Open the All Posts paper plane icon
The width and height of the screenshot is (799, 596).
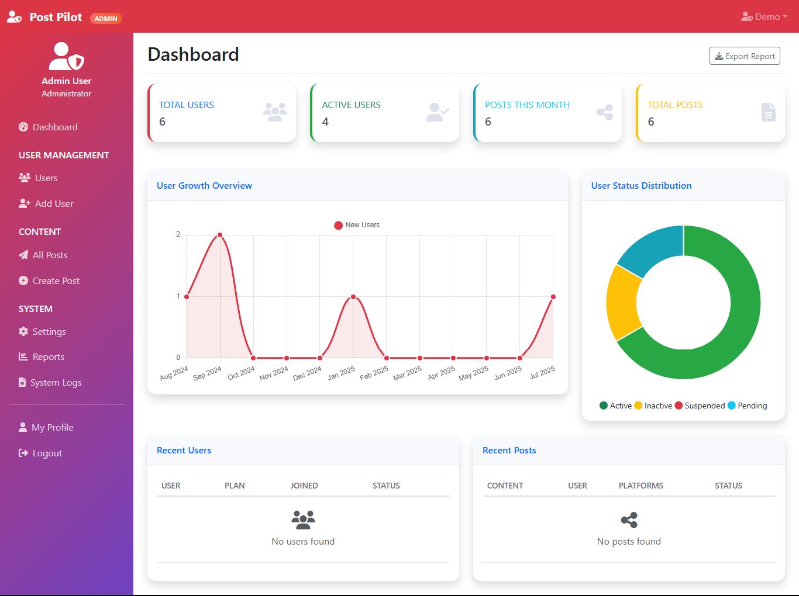pos(23,255)
